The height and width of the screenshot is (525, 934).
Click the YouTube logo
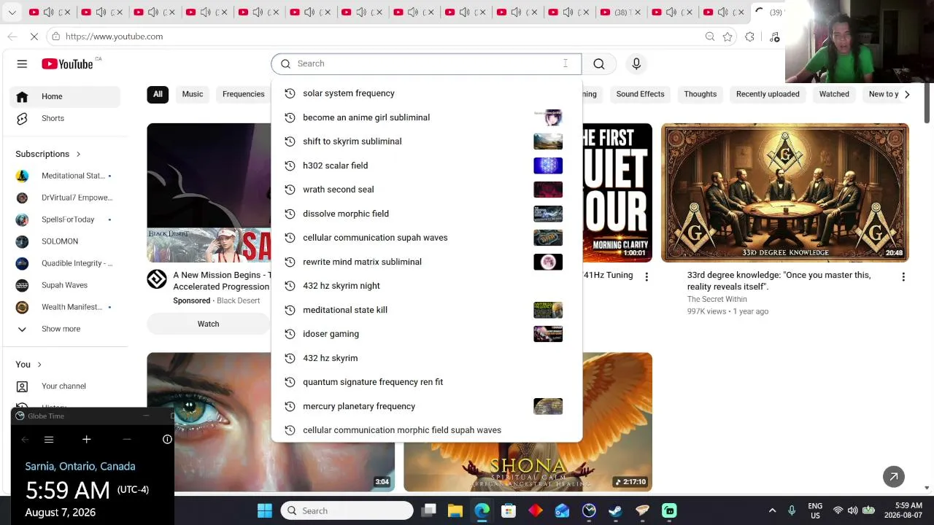pyautogui.click(x=67, y=64)
